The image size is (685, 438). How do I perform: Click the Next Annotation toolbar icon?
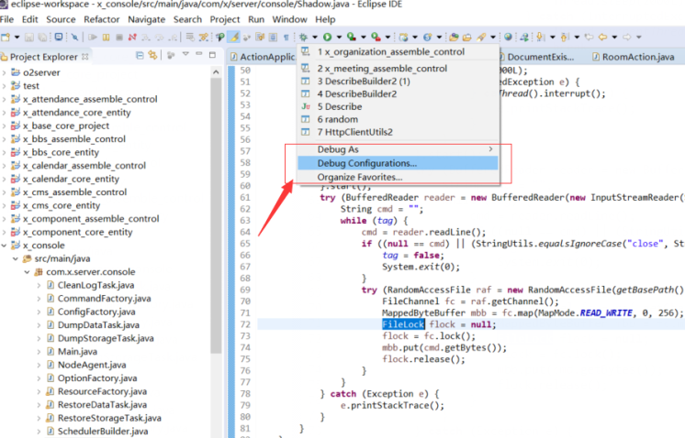coord(541,38)
